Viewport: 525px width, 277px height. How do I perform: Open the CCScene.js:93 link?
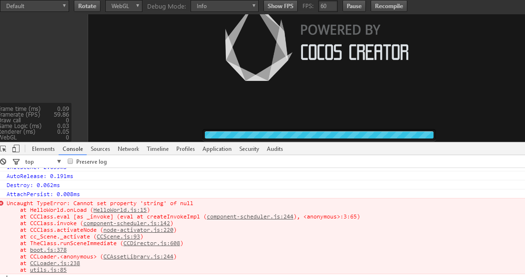coord(118,237)
